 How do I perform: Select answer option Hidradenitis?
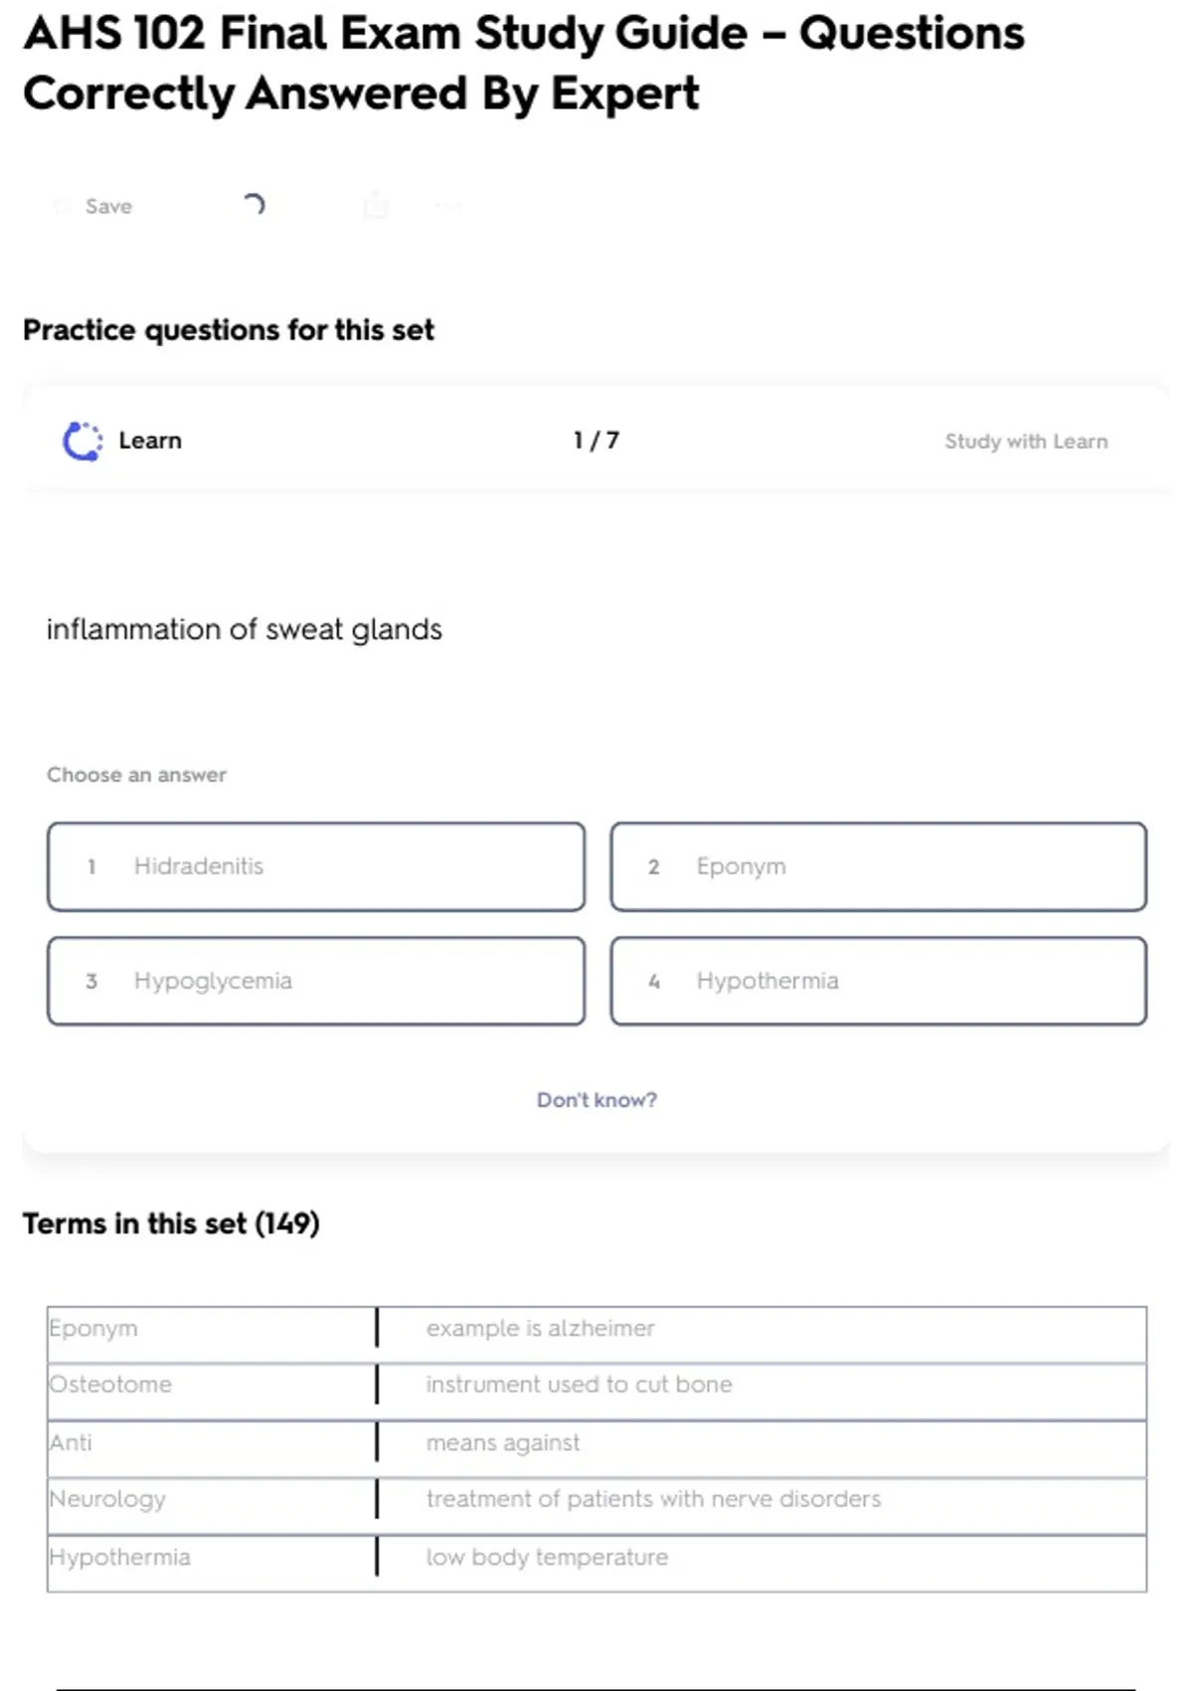click(x=316, y=866)
